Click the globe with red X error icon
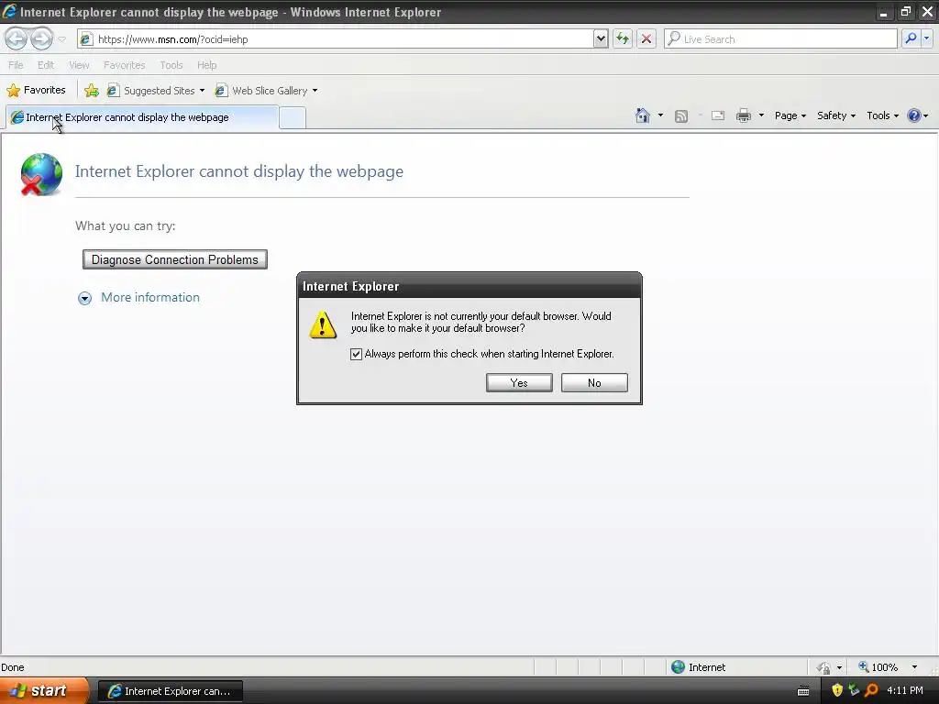939x704 pixels. tap(40, 174)
